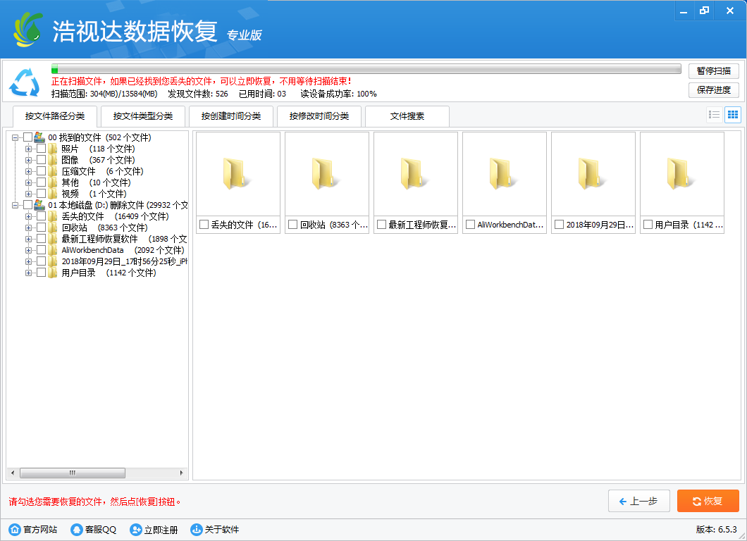The width and height of the screenshot is (747, 541).
Task: Open 回收站 folder thumbnail icon
Action: point(327,173)
